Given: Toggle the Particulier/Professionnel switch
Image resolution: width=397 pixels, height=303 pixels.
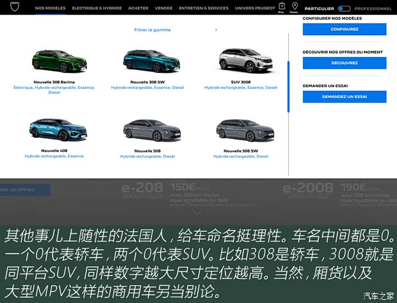Looking at the screenshot, I should tap(344, 9).
